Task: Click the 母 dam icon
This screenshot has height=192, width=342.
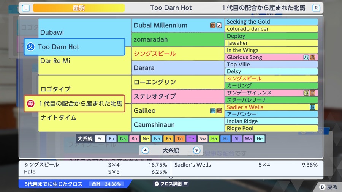Action: [x=30, y=104]
